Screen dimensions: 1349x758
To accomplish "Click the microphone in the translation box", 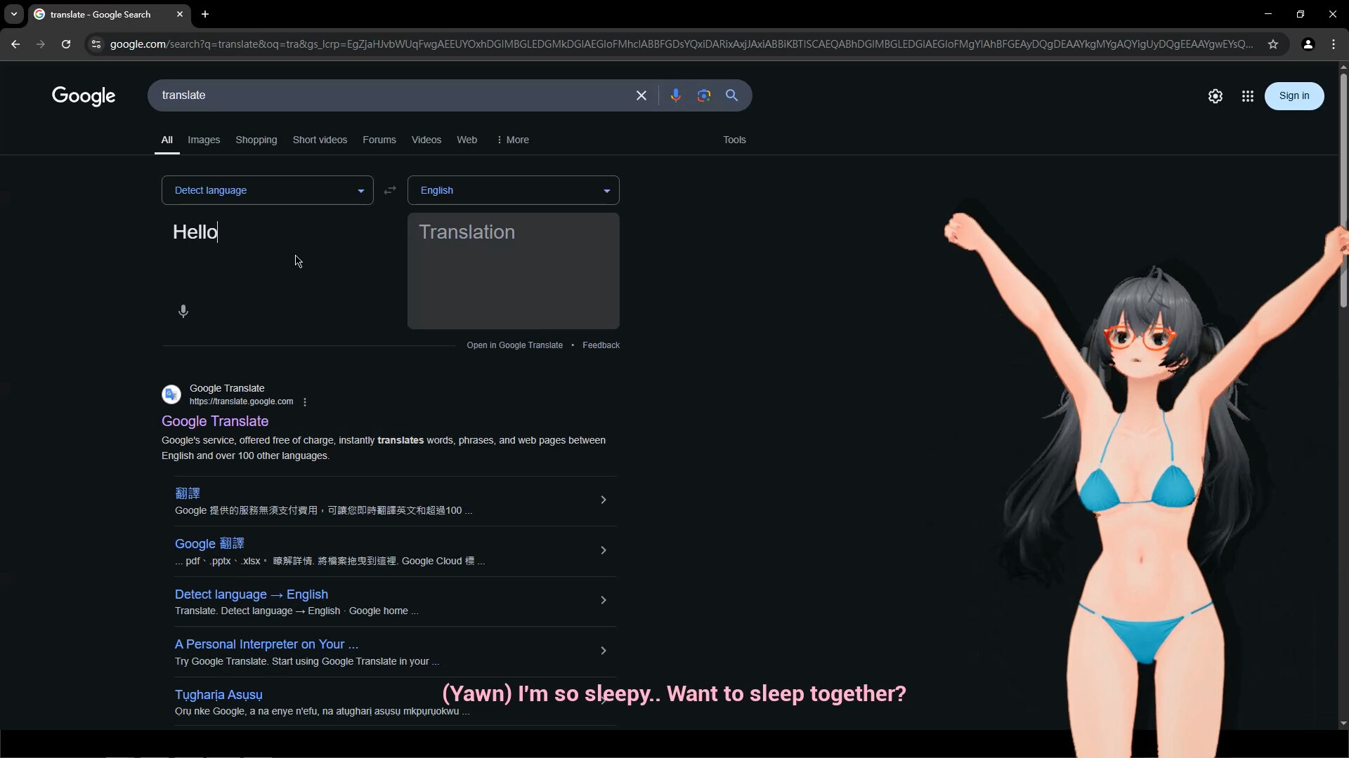I will pyautogui.click(x=183, y=312).
